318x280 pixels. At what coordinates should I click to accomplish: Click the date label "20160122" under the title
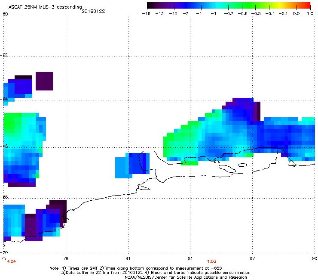click(93, 11)
